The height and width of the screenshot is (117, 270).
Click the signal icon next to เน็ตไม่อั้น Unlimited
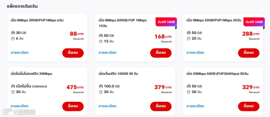13,86
